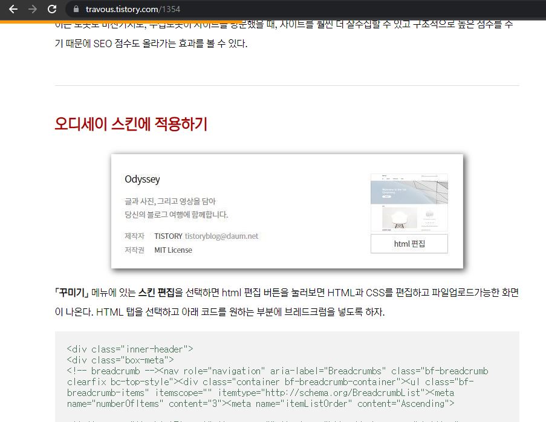Click the browser forward arrow
Screen dimensions: 546x422
point(33,9)
